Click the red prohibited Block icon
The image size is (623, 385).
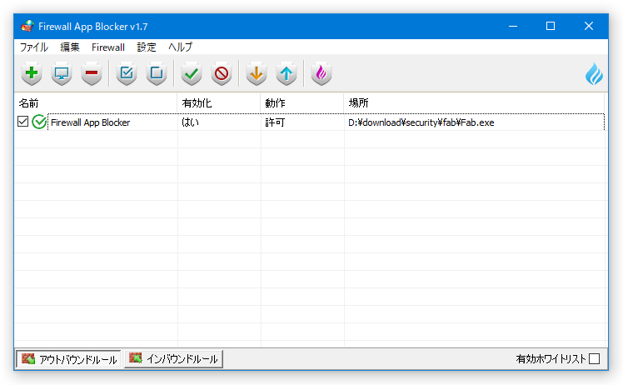(222, 73)
